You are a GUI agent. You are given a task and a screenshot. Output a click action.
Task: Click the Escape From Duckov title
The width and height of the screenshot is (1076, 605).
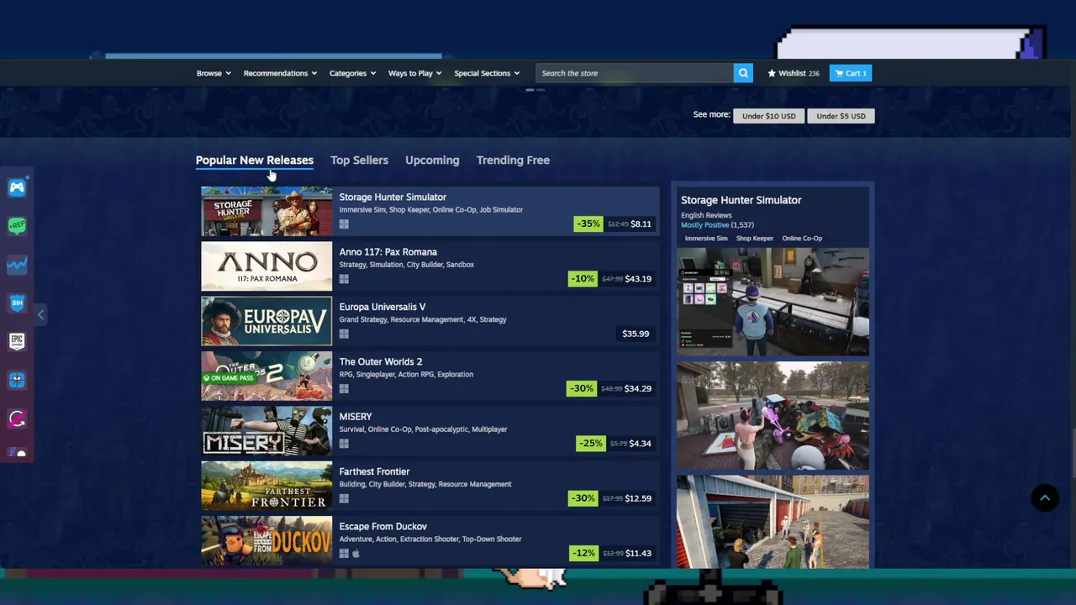coord(382,526)
